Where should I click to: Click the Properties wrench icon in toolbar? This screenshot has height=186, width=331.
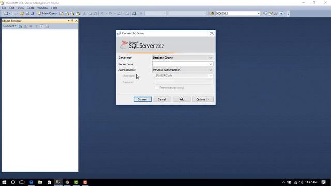[276, 14]
